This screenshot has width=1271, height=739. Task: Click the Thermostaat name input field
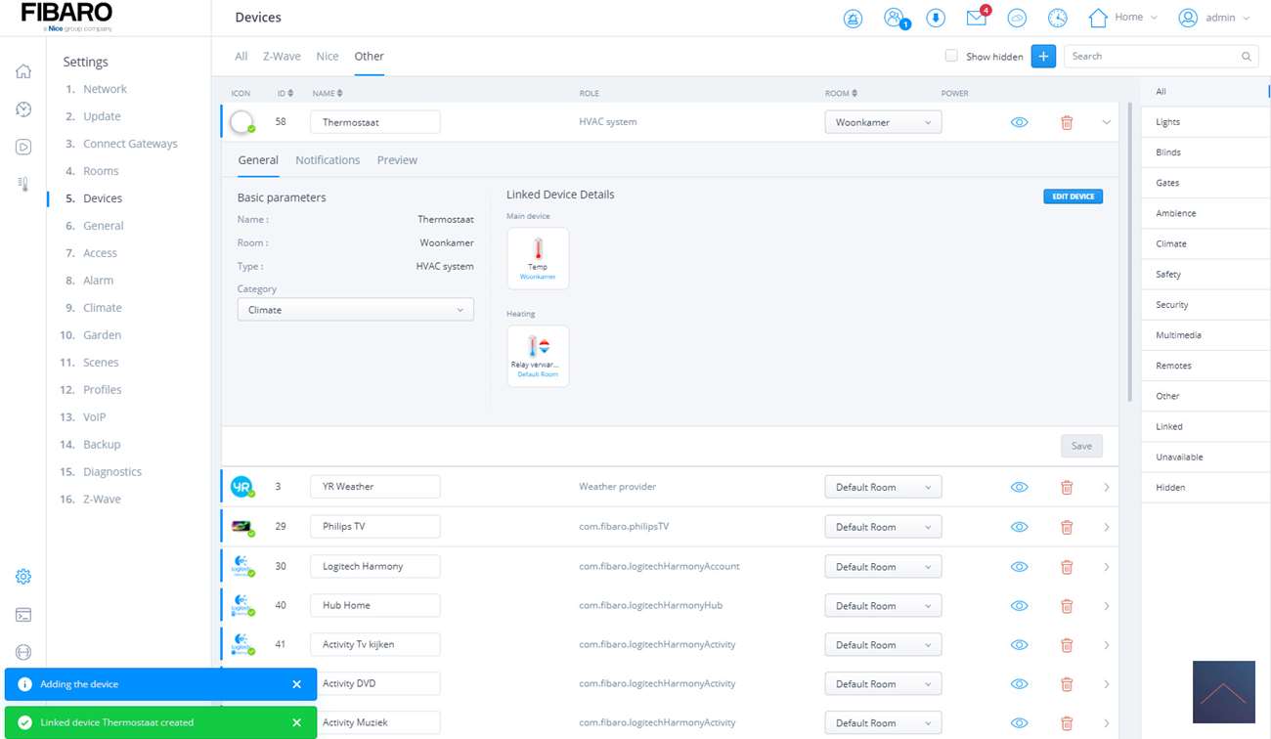374,122
